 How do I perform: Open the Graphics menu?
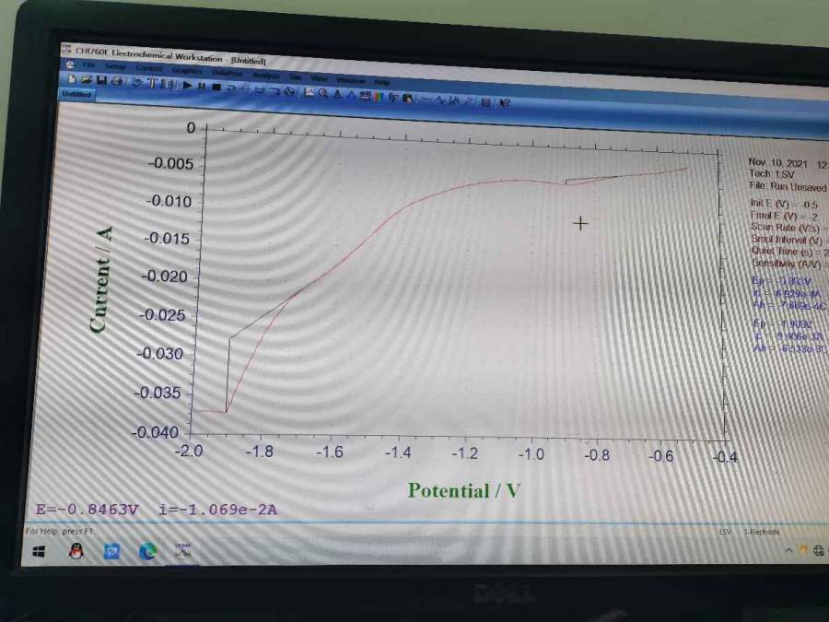pyautogui.click(x=187, y=69)
